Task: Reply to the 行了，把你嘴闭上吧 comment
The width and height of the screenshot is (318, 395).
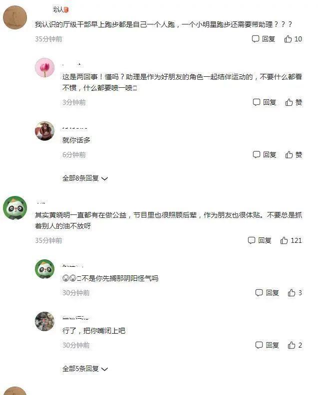Action: click(267, 345)
